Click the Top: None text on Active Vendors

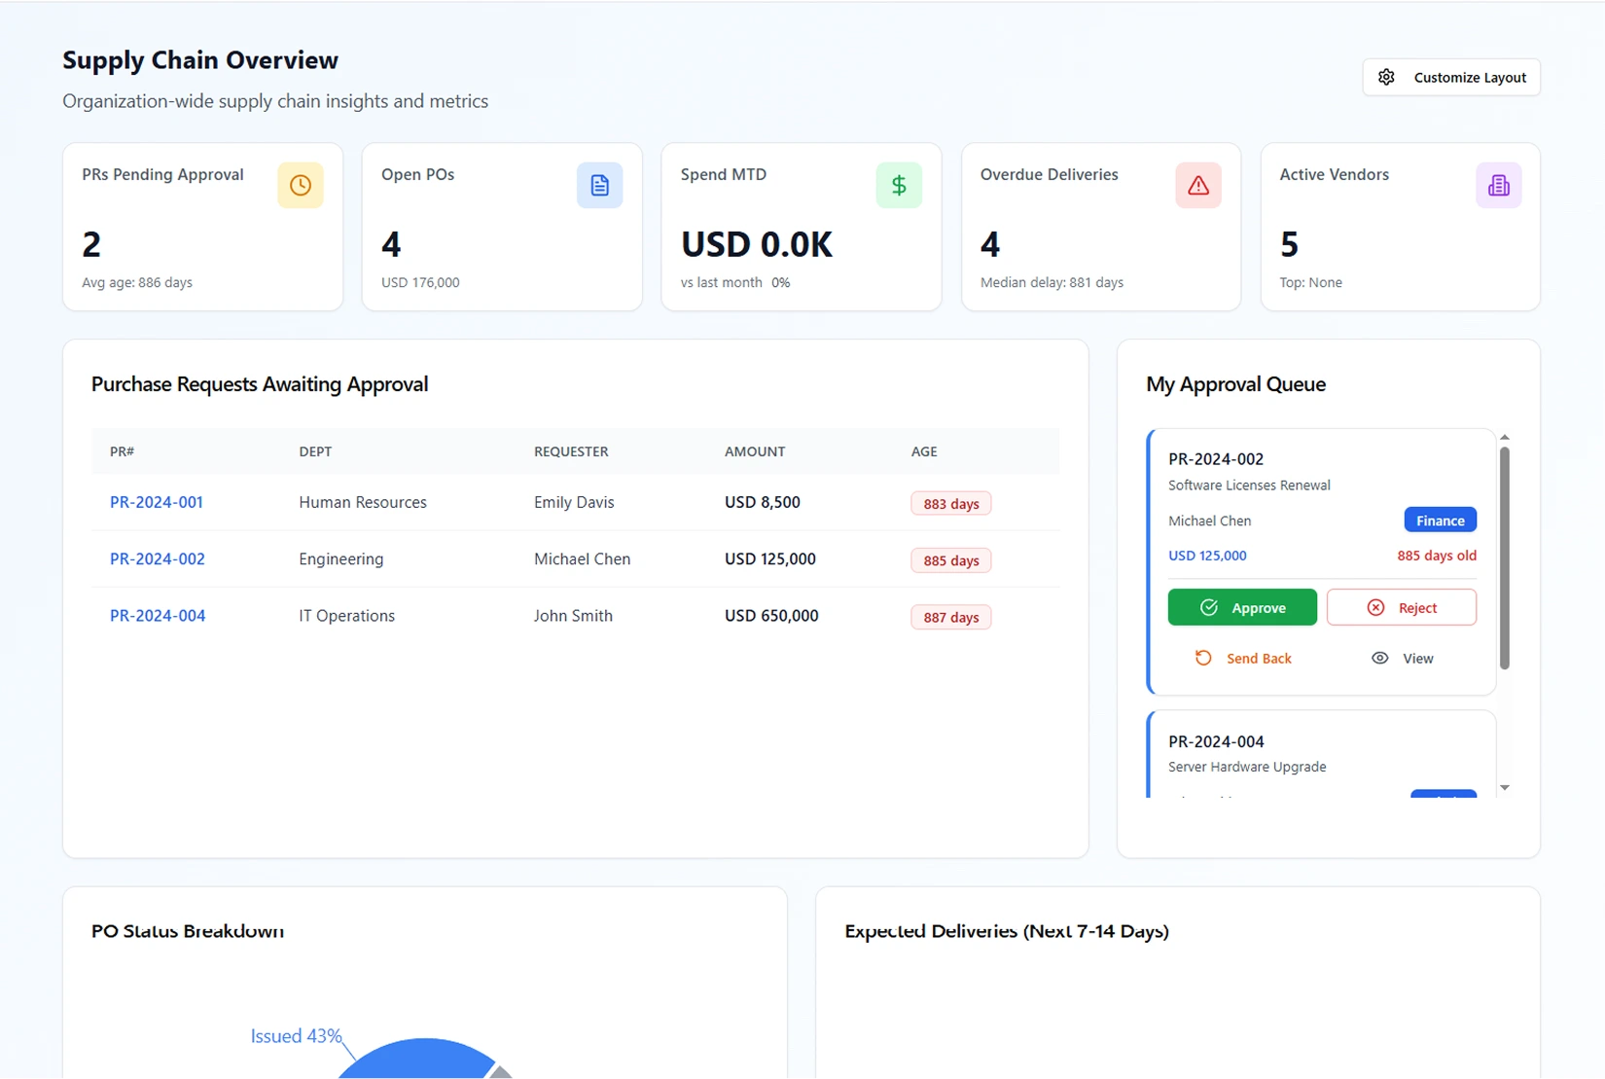[1310, 282]
